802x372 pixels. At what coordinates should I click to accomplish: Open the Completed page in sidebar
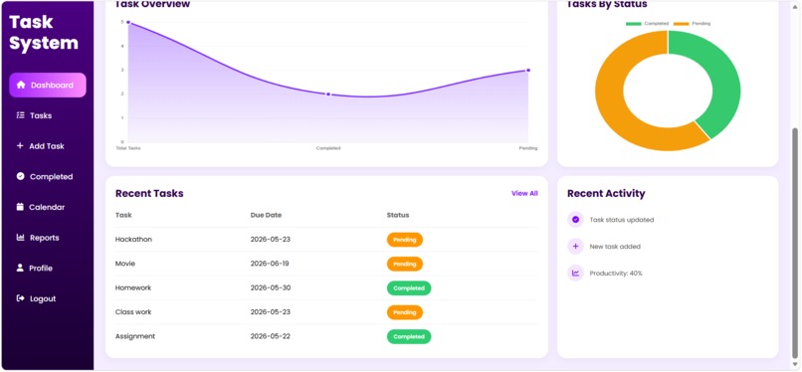coord(48,176)
